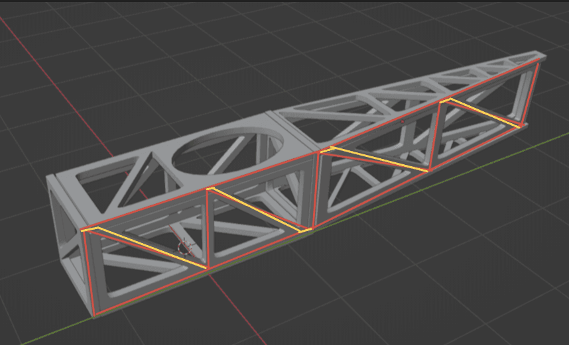Select the yellow diagonal edge in the rightmost bay
Viewport: 569px width, 345px height.
pyautogui.click(x=484, y=112)
